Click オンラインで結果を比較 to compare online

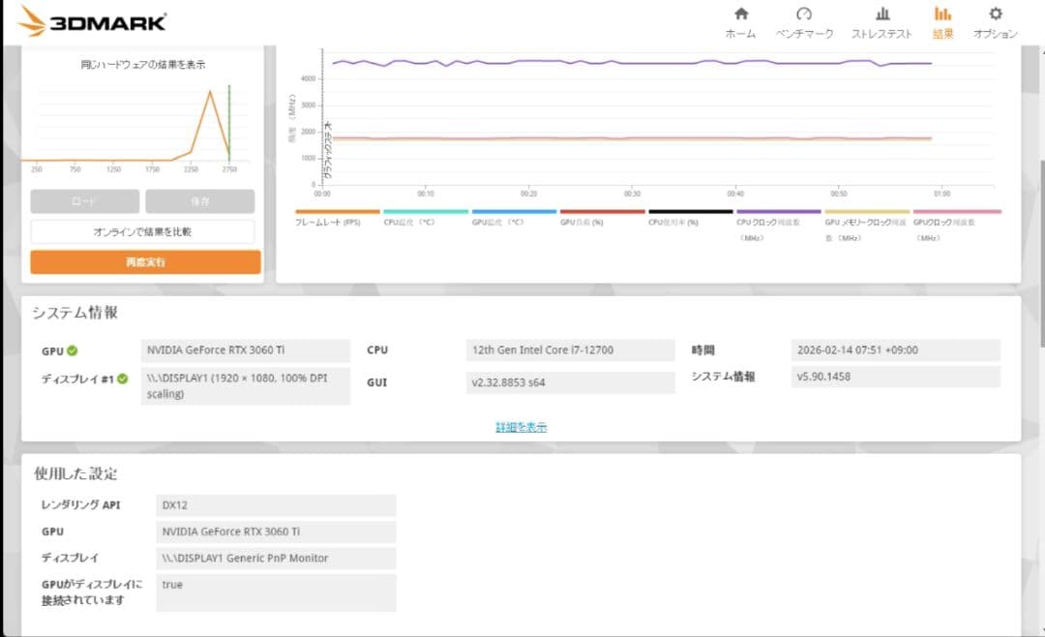pos(143,231)
